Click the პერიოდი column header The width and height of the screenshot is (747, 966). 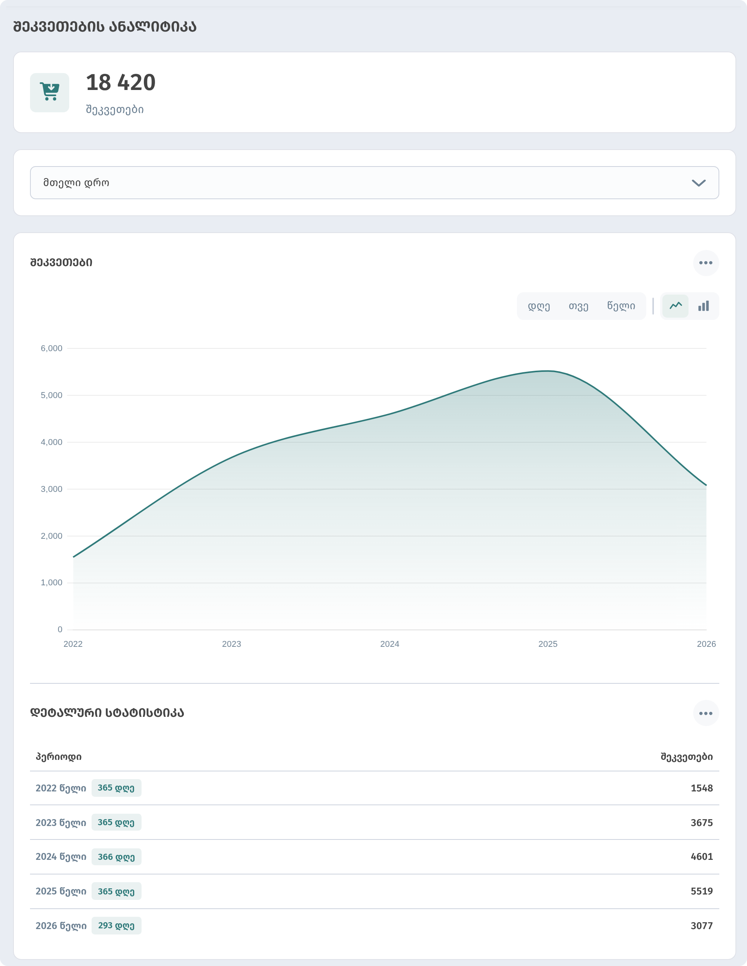tap(58, 757)
